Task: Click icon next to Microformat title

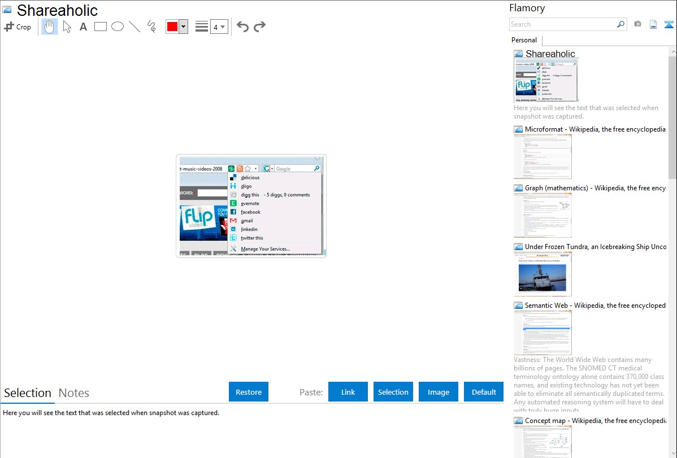Action: click(x=519, y=129)
